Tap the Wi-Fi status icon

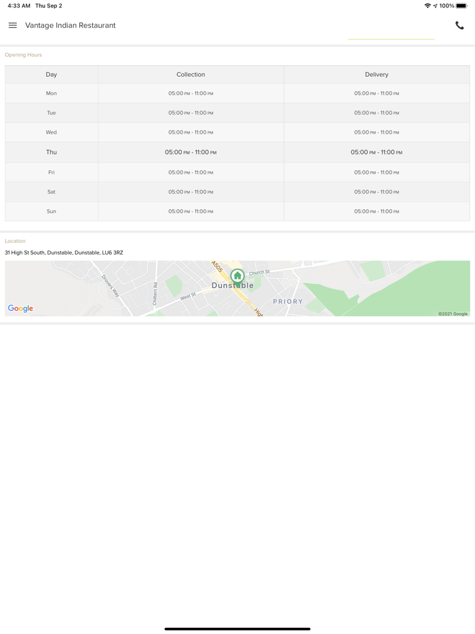[427, 6]
